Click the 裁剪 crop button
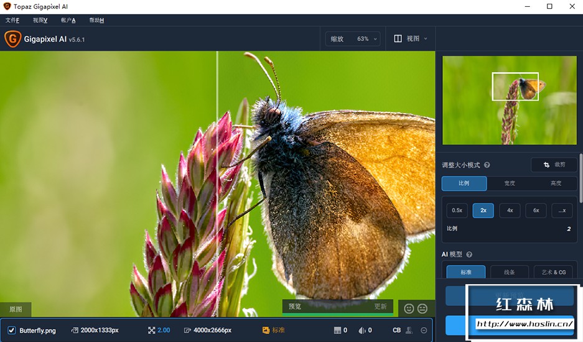Screen dimensions: 583x342 tap(554, 165)
